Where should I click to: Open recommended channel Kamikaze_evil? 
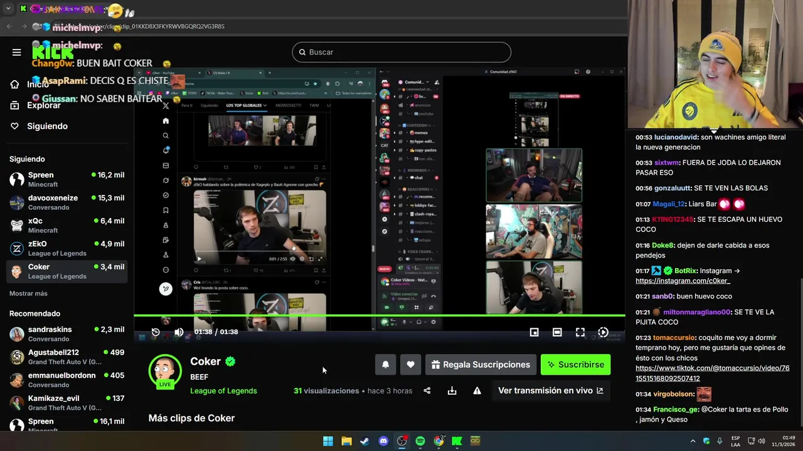click(x=66, y=403)
